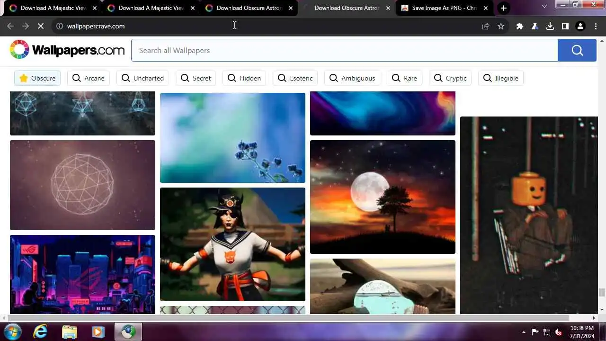Close the Save Image As PNG tab
This screenshot has width=606, height=341.
point(486,8)
